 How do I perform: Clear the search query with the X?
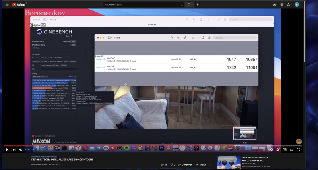[182, 4]
